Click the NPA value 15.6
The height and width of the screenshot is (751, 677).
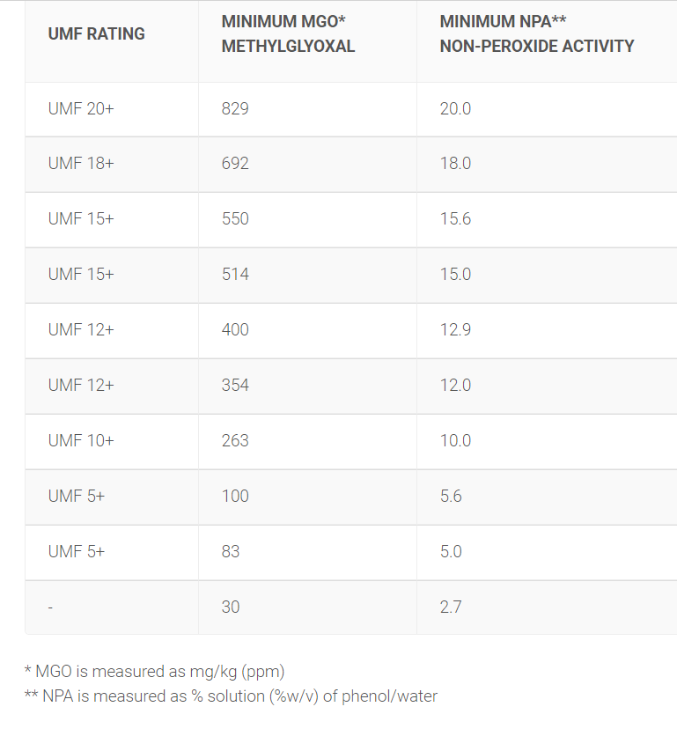pyautogui.click(x=455, y=219)
